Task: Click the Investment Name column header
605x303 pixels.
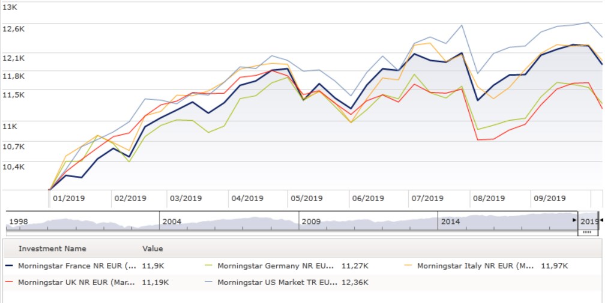Action: pyautogui.click(x=52, y=248)
